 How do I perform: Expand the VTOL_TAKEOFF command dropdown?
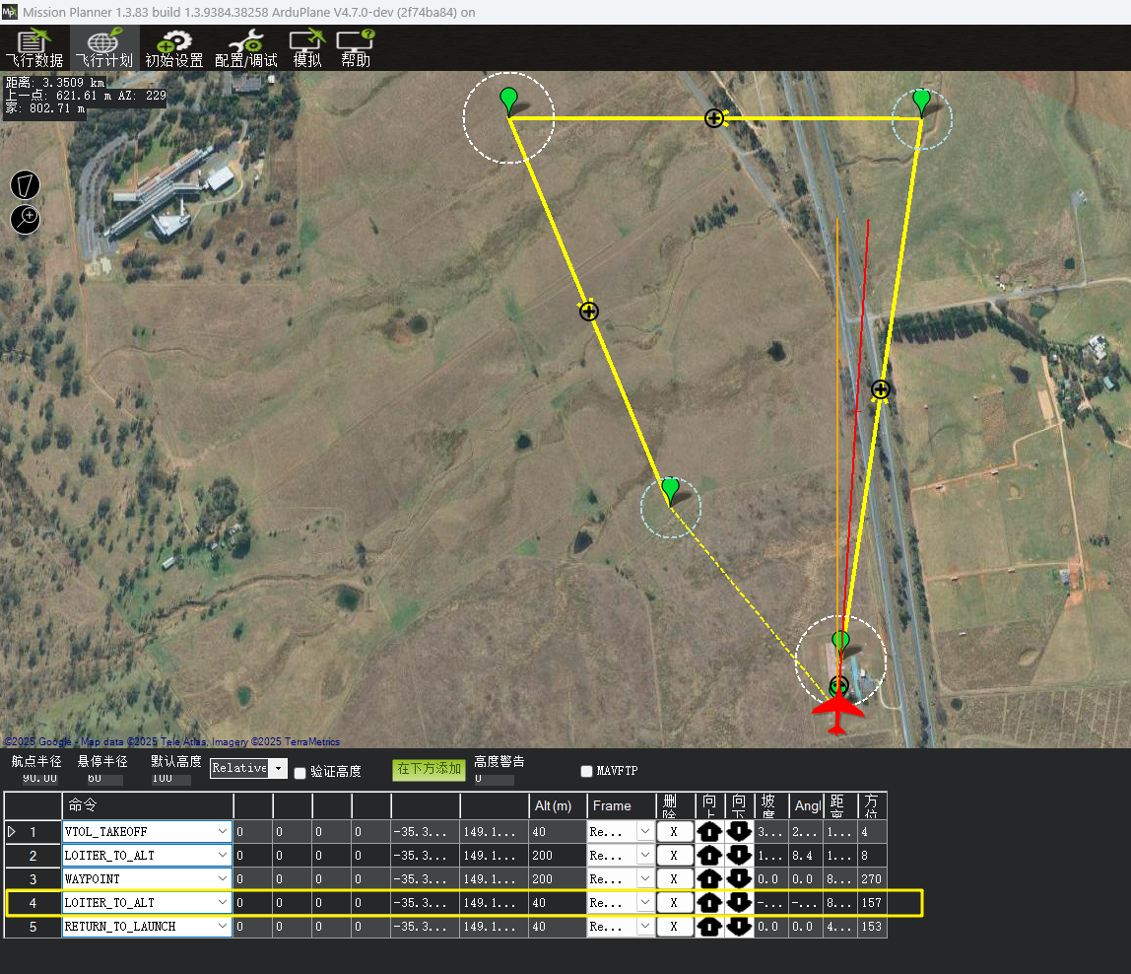[x=222, y=831]
